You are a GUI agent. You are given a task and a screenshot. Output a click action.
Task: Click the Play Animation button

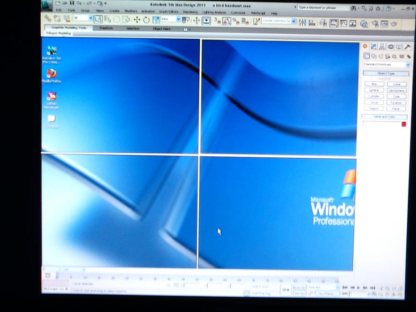coord(359,287)
